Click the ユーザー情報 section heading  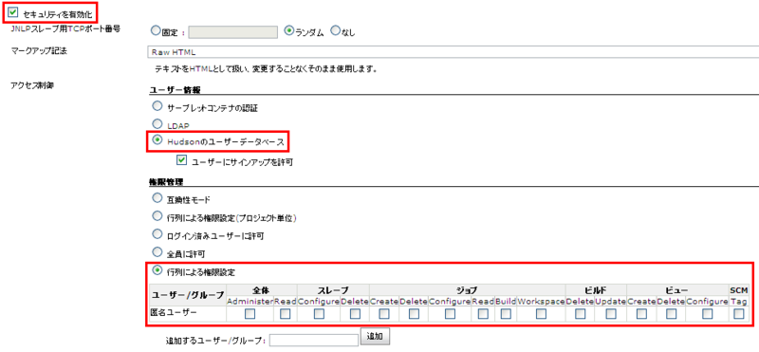175,90
